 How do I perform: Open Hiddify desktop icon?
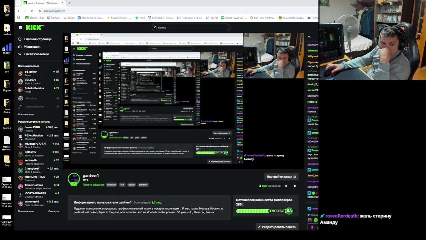tap(7, 49)
